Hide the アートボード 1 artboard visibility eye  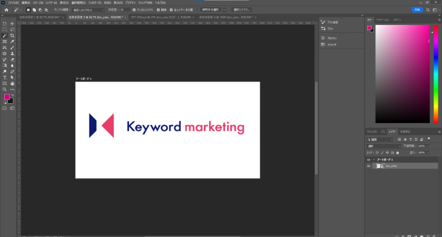tap(369, 159)
